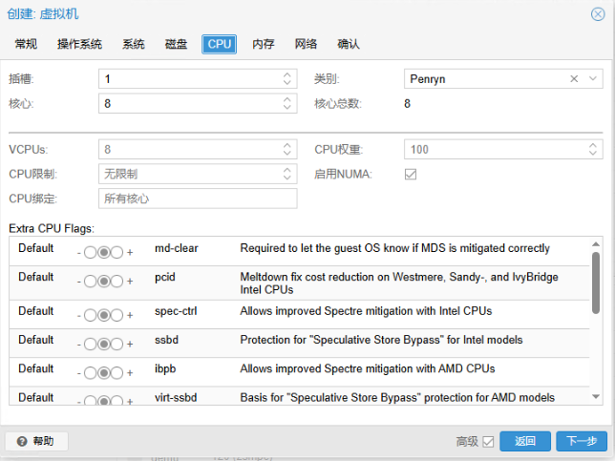Click the 返回 back button

pyautogui.click(x=525, y=441)
